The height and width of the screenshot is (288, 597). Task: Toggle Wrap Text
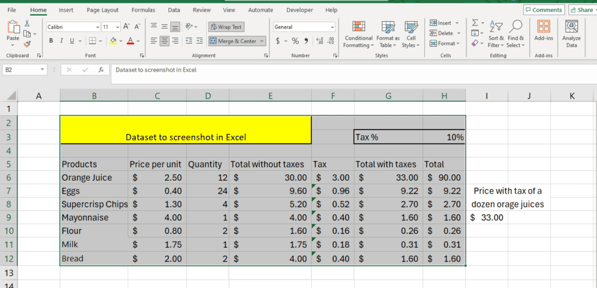point(226,27)
